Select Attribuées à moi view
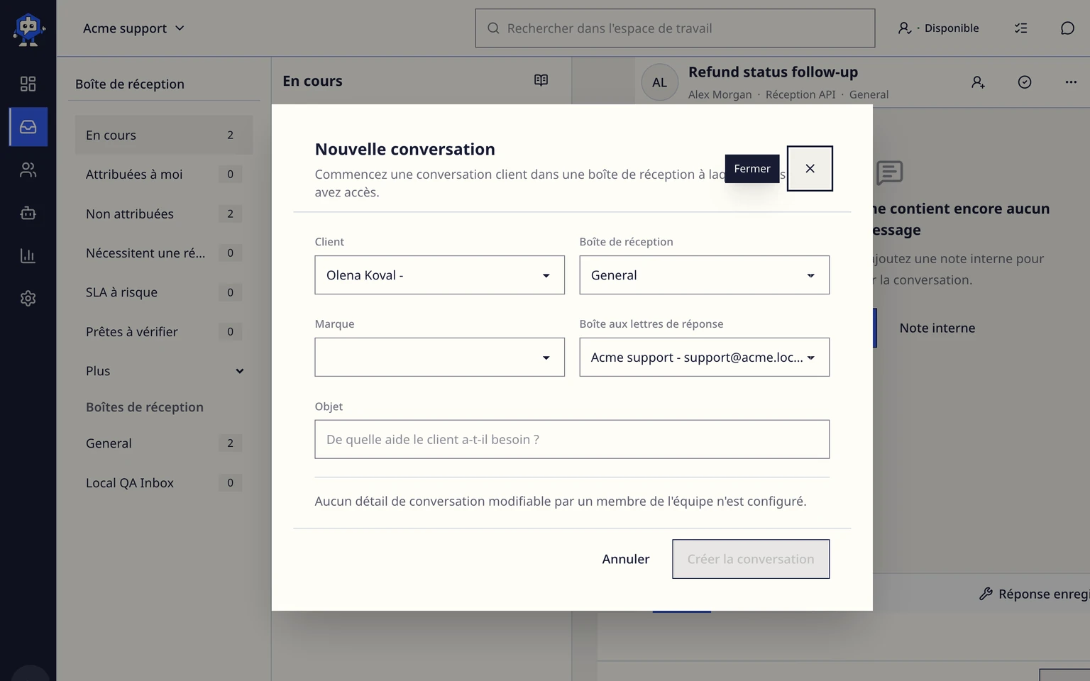The width and height of the screenshot is (1090, 681). point(164,175)
